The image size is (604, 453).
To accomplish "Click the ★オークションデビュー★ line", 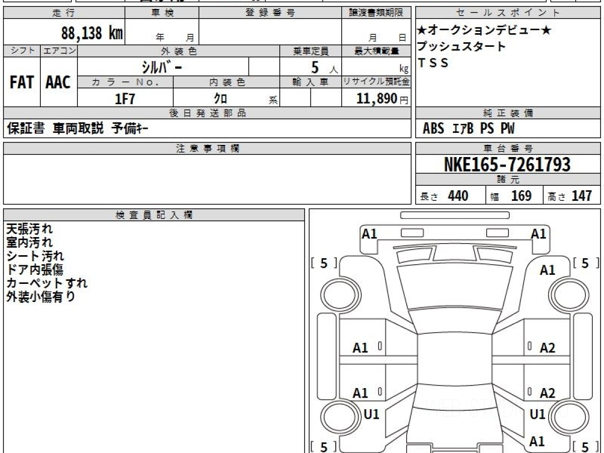I will [x=484, y=31].
